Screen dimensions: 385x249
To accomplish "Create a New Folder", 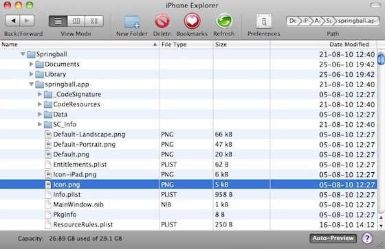I will point(132,21).
